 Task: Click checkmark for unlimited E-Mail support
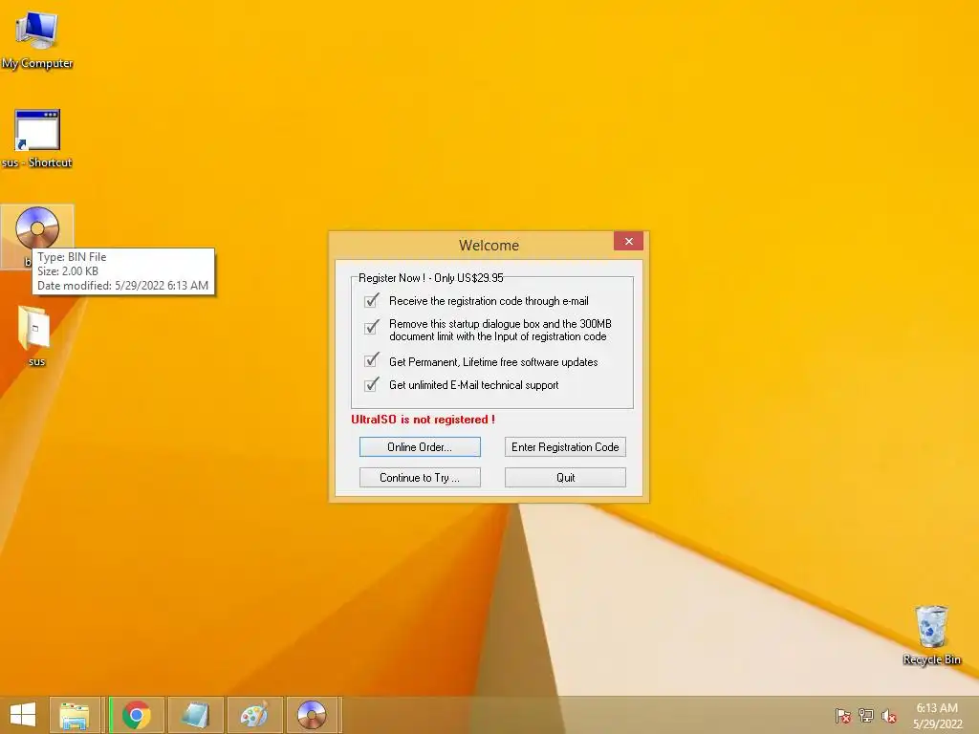pyautogui.click(x=372, y=384)
